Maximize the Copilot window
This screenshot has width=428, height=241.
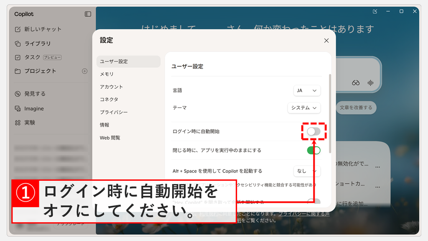401,11
